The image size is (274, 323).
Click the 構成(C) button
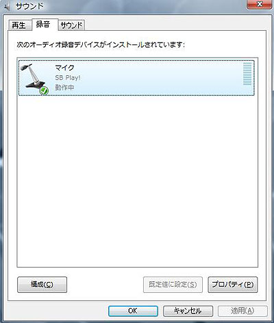[x=42, y=285]
